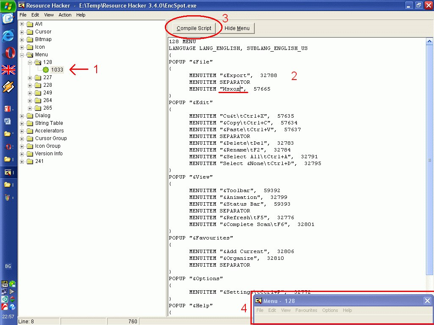Click the BG language indicator
The image size is (434, 325).
click(8, 266)
